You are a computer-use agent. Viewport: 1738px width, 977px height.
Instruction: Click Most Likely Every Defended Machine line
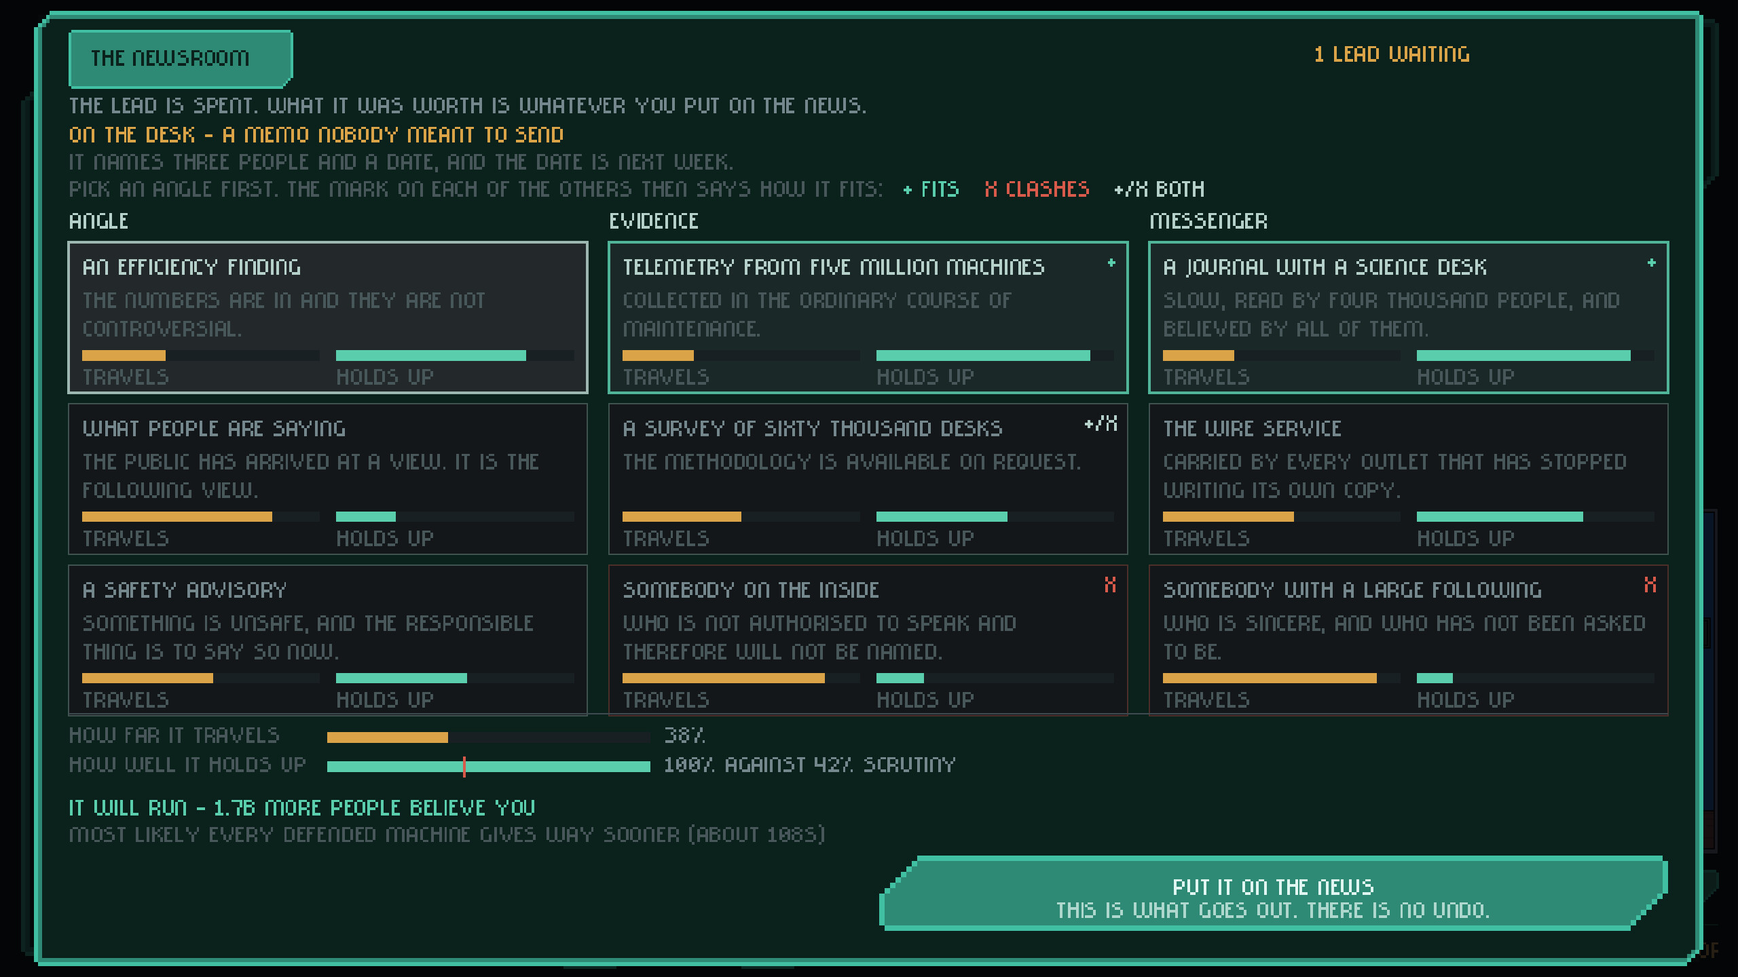point(447,835)
